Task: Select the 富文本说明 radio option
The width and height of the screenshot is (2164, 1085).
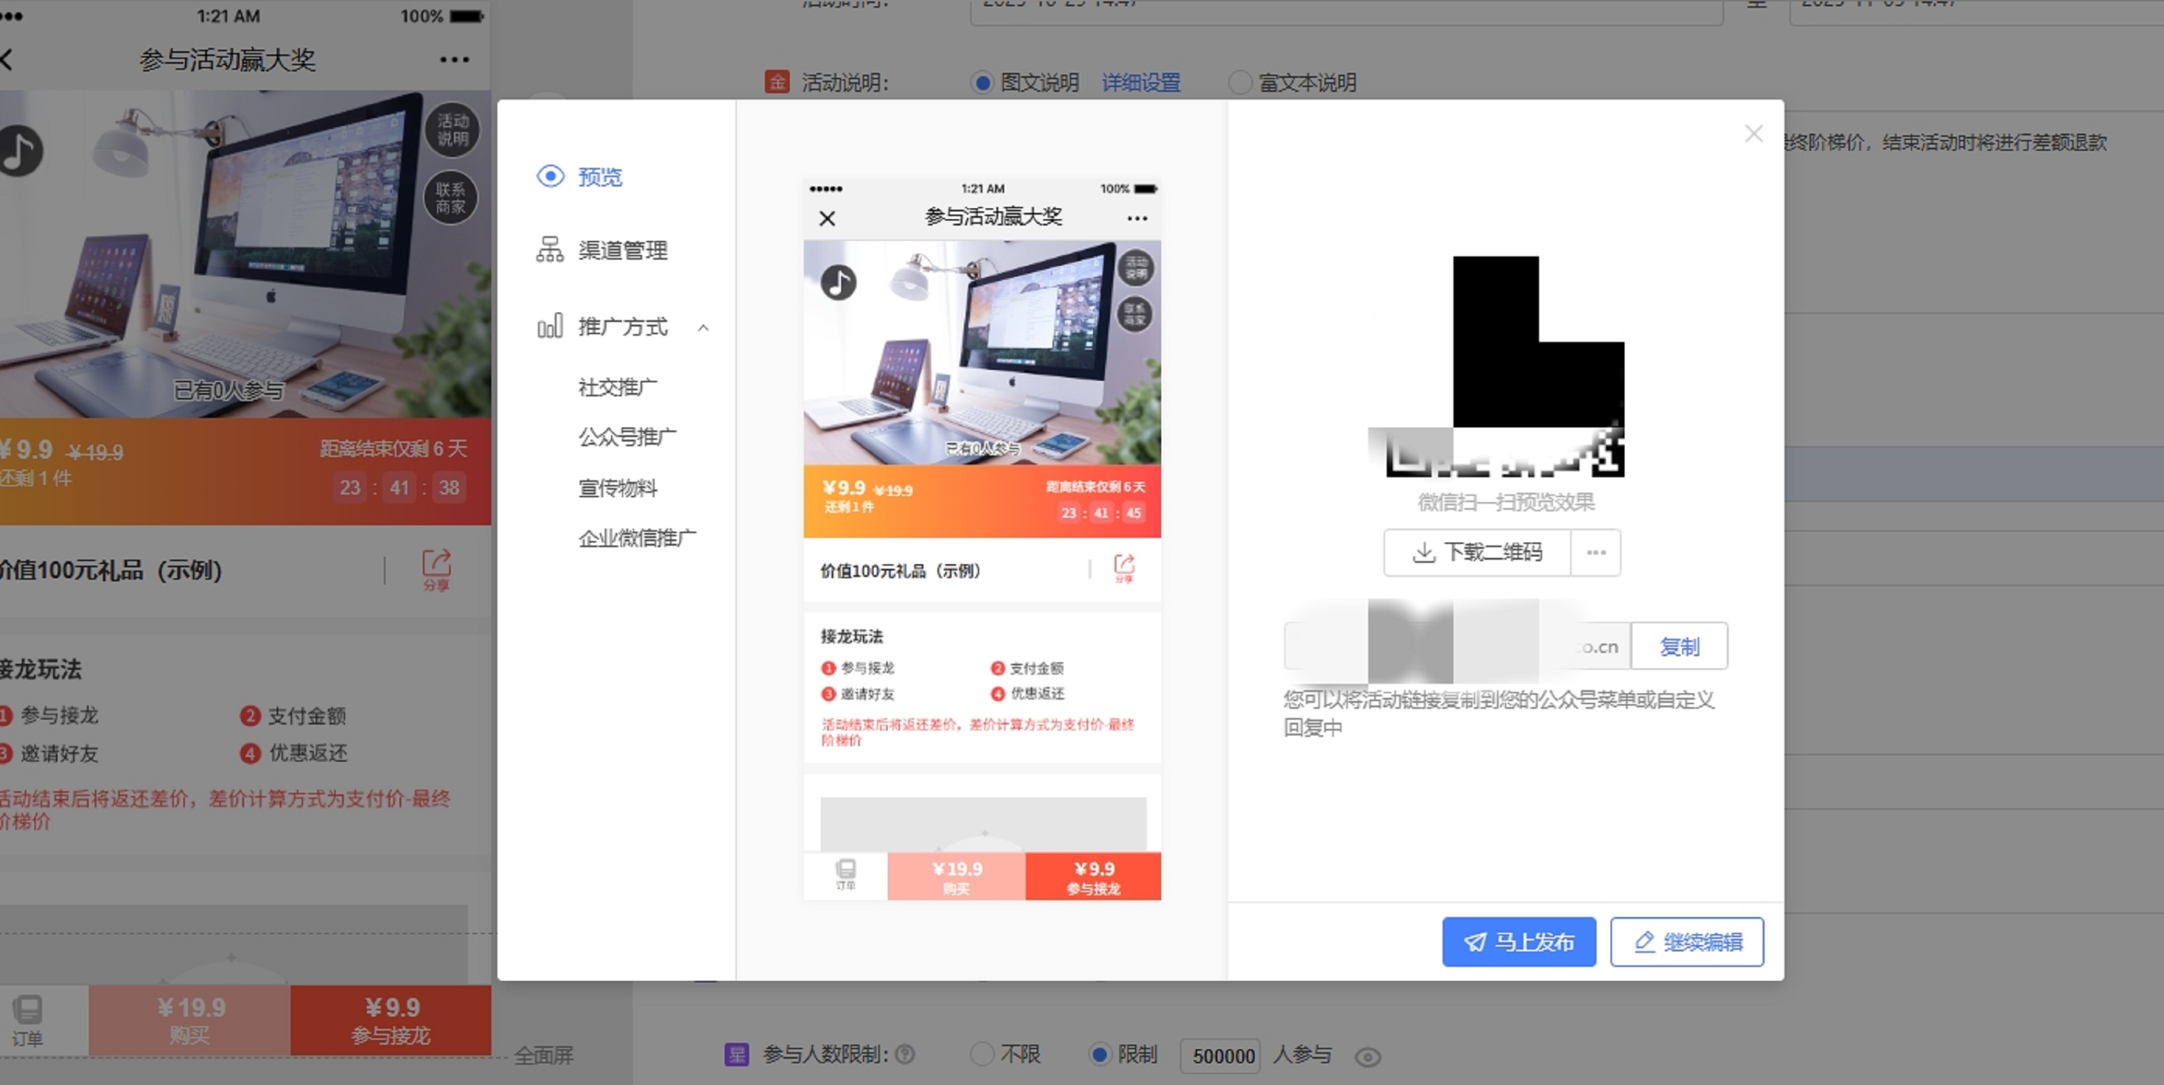Action: tap(1239, 83)
